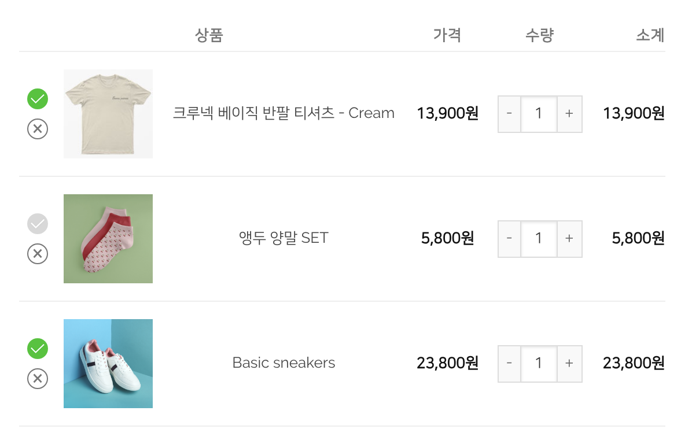Image resolution: width=692 pixels, height=444 pixels.
Task: Open the Basic sneakers product name link
Action: pyautogui.click(x=284, y=363)
